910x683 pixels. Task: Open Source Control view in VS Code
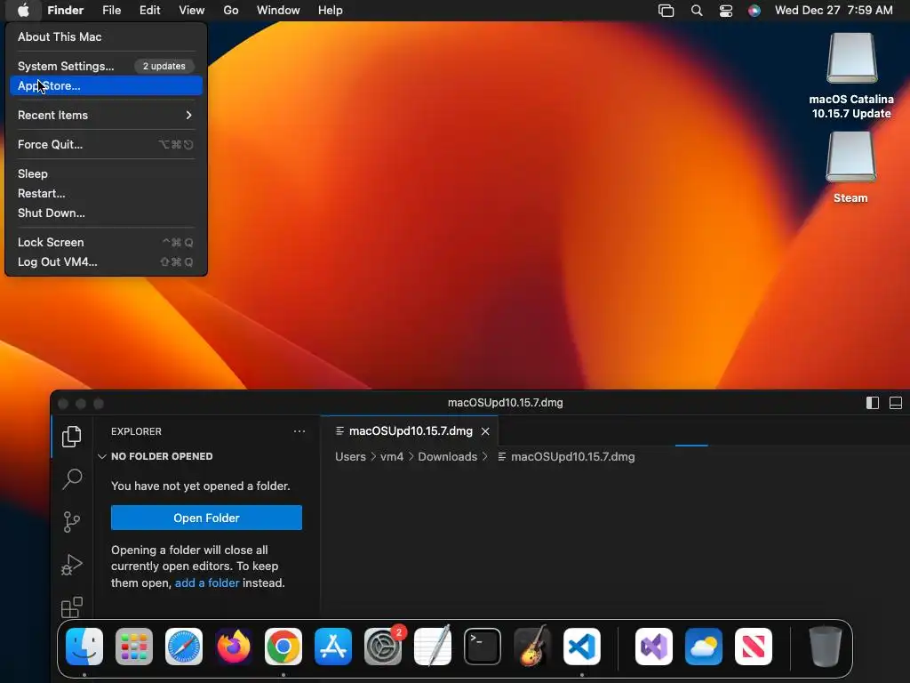pyautogui.click(x=71, y=521)
